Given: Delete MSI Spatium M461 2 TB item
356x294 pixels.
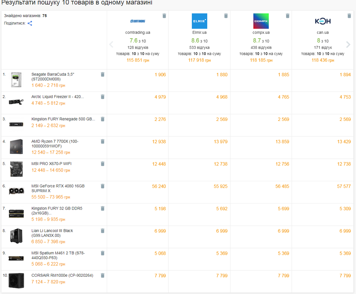Looking at the screenshot, I should (103, 253).
